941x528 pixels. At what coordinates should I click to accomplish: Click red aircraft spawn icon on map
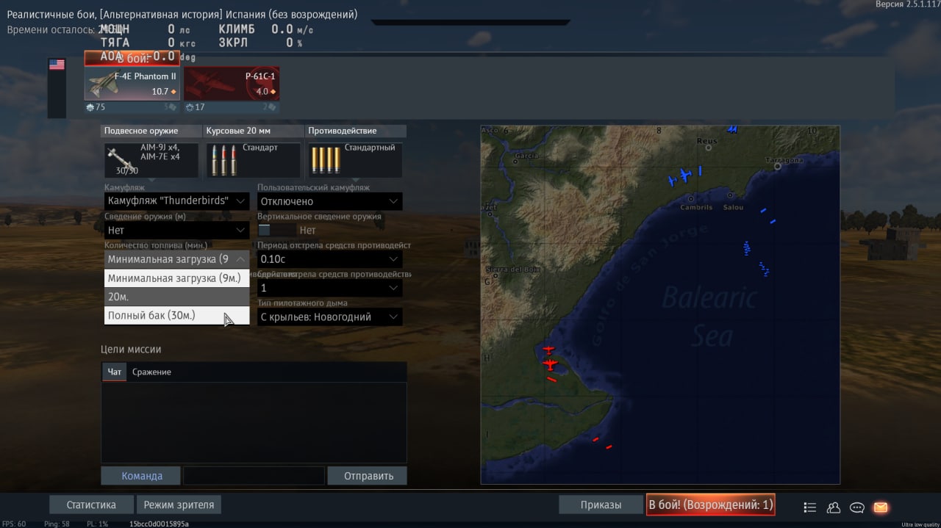550,363
